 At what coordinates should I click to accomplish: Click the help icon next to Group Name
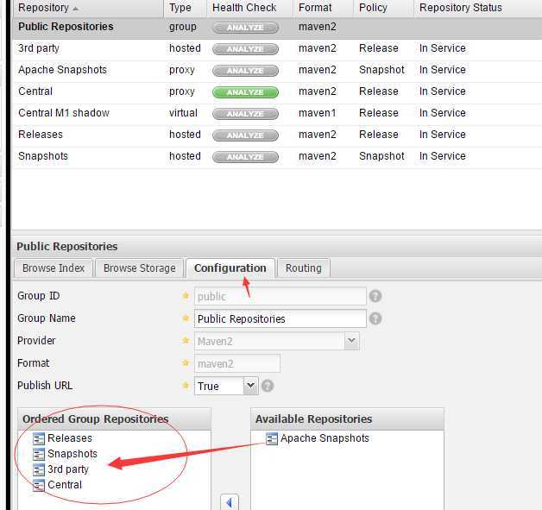click(375, 318)
